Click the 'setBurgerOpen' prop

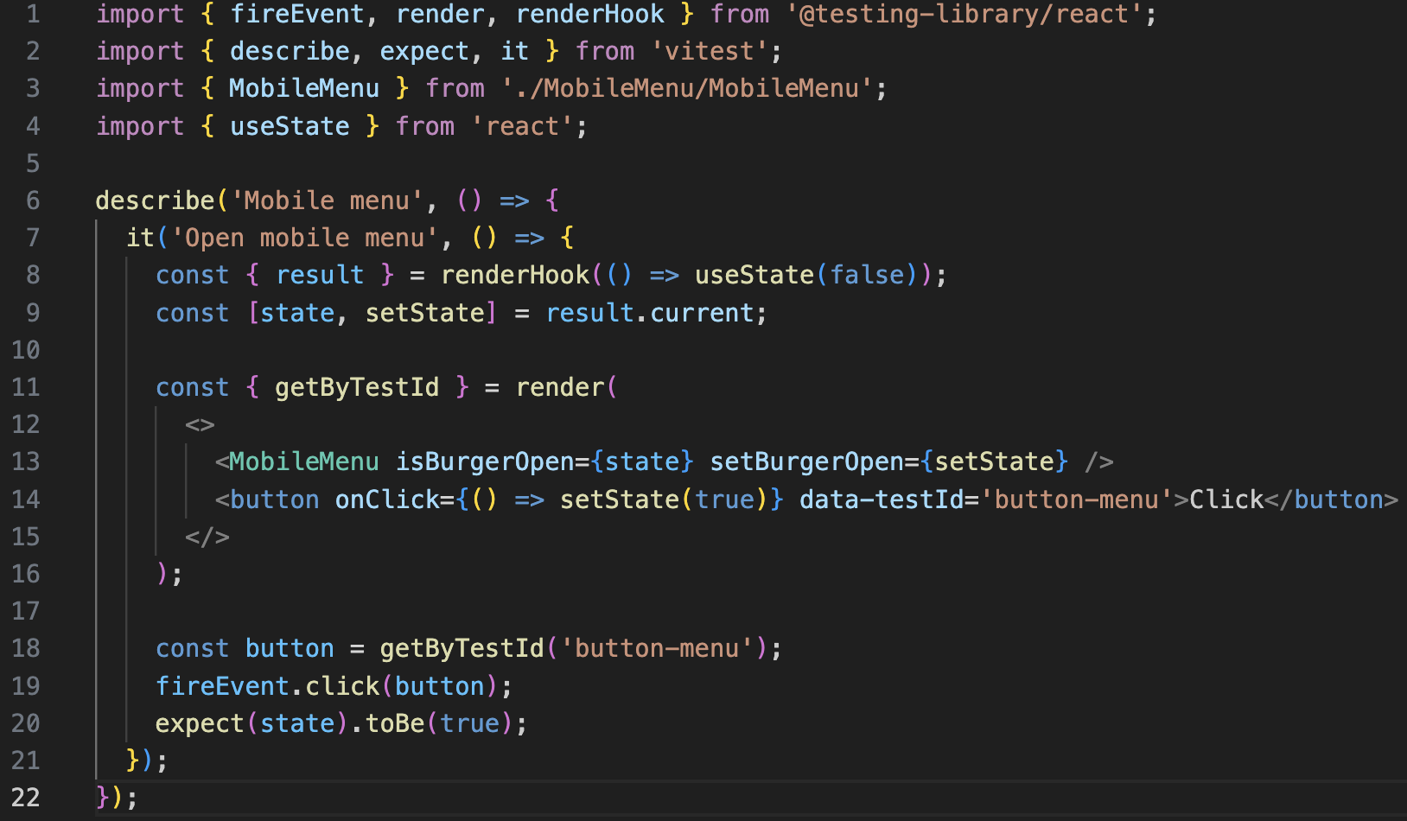coord(807,461)
